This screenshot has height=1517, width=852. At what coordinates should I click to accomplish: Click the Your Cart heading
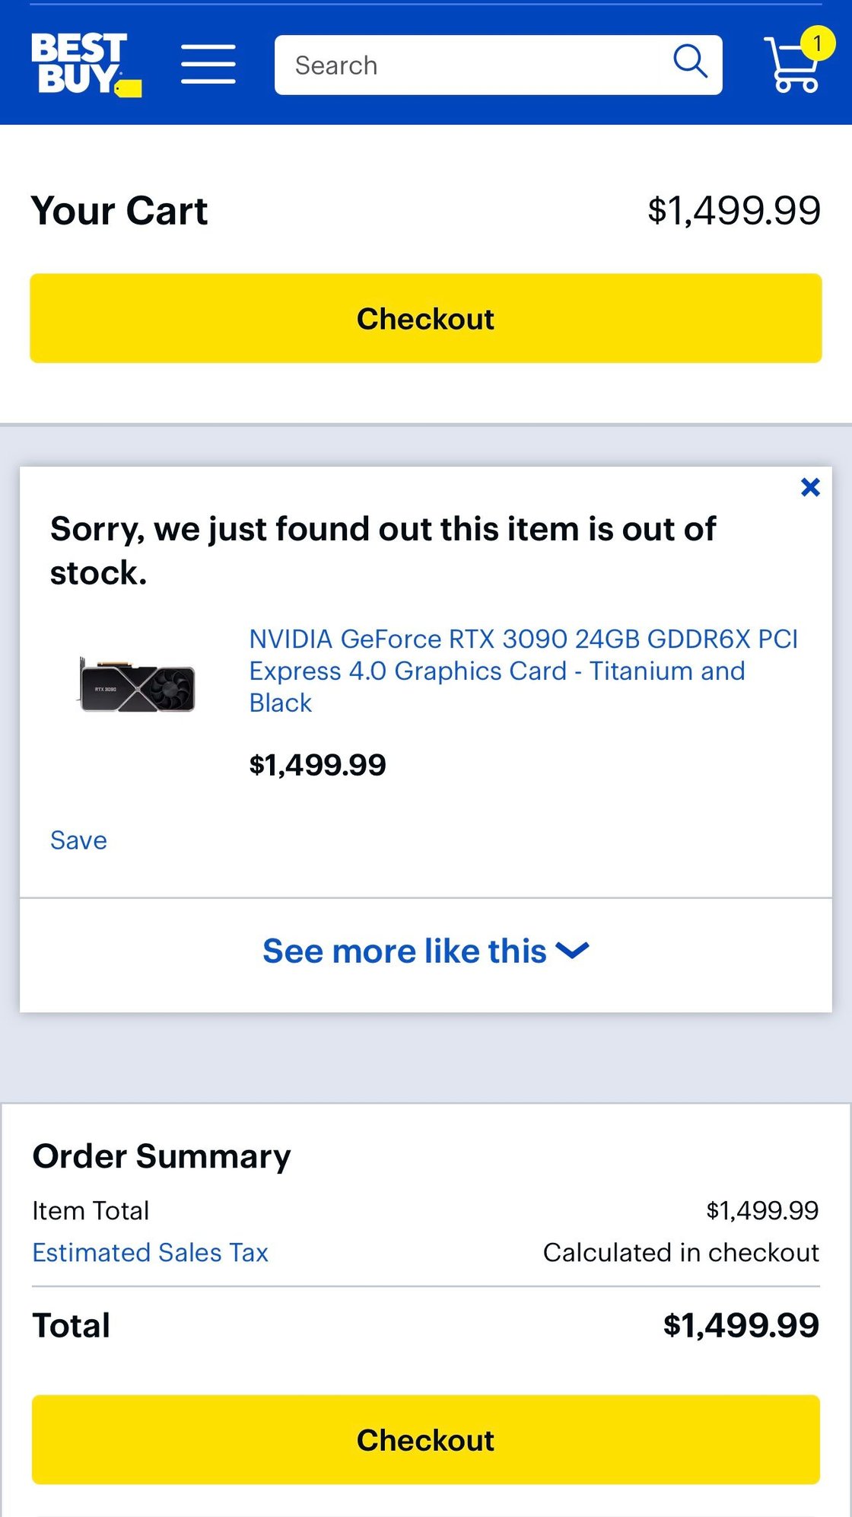[x=119, y=211]
